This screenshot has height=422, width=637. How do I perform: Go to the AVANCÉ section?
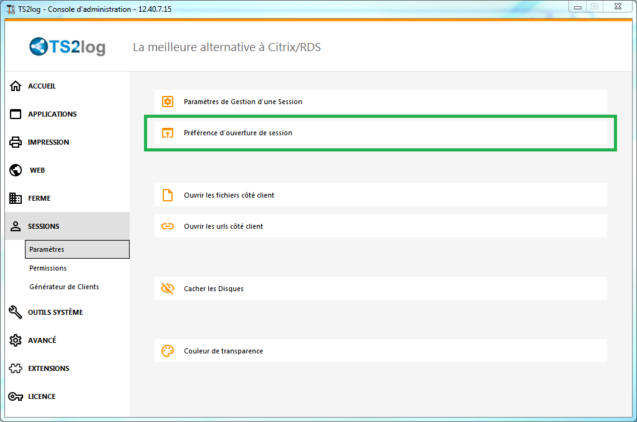pyautogui.click(x=67, y=340)
